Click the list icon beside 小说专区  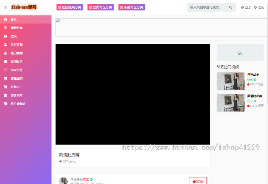(5, 70)
